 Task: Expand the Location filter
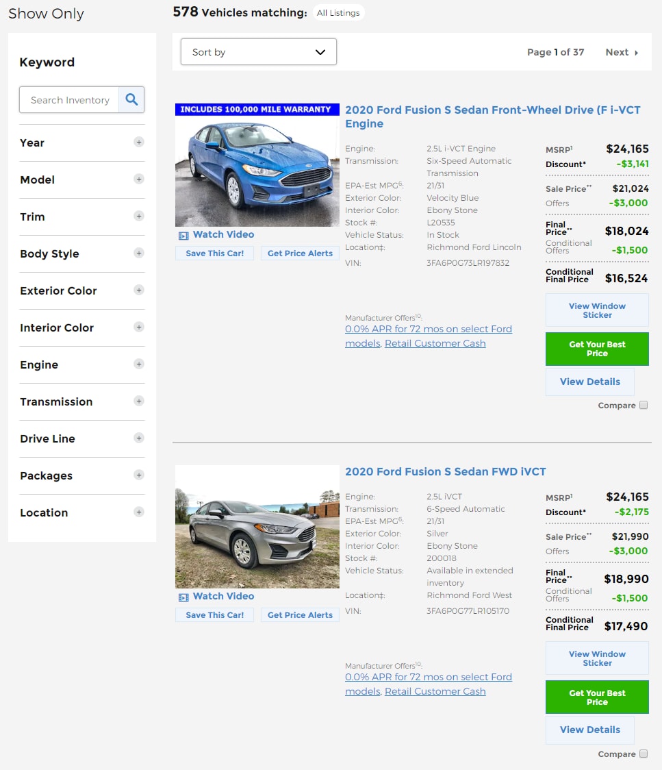[x=139, y=512]
